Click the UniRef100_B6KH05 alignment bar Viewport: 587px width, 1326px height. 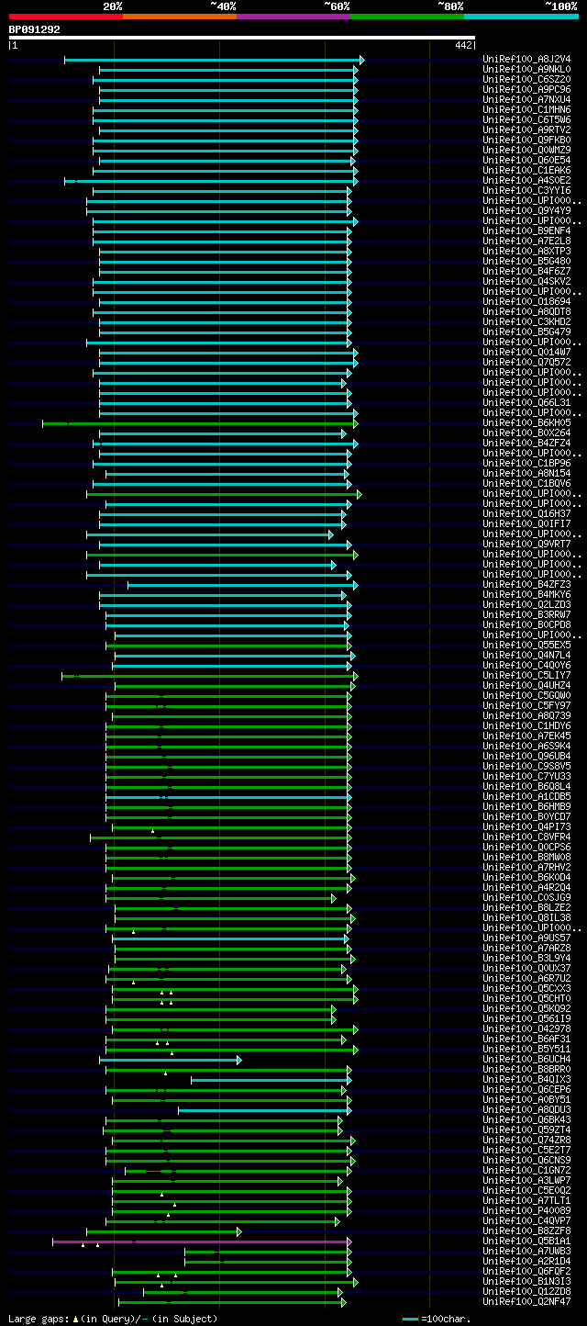pos(200,423)
